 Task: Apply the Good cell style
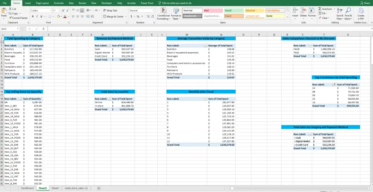tap(233, 10)
